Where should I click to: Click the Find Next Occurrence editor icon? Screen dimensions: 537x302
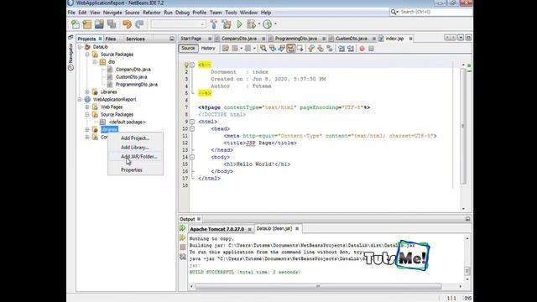click(x=282, y=49)
